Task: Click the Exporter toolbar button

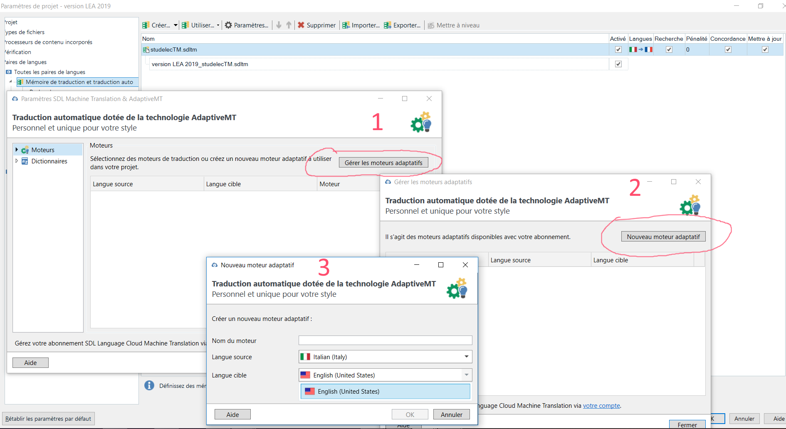Action: [x=403, y=25]
